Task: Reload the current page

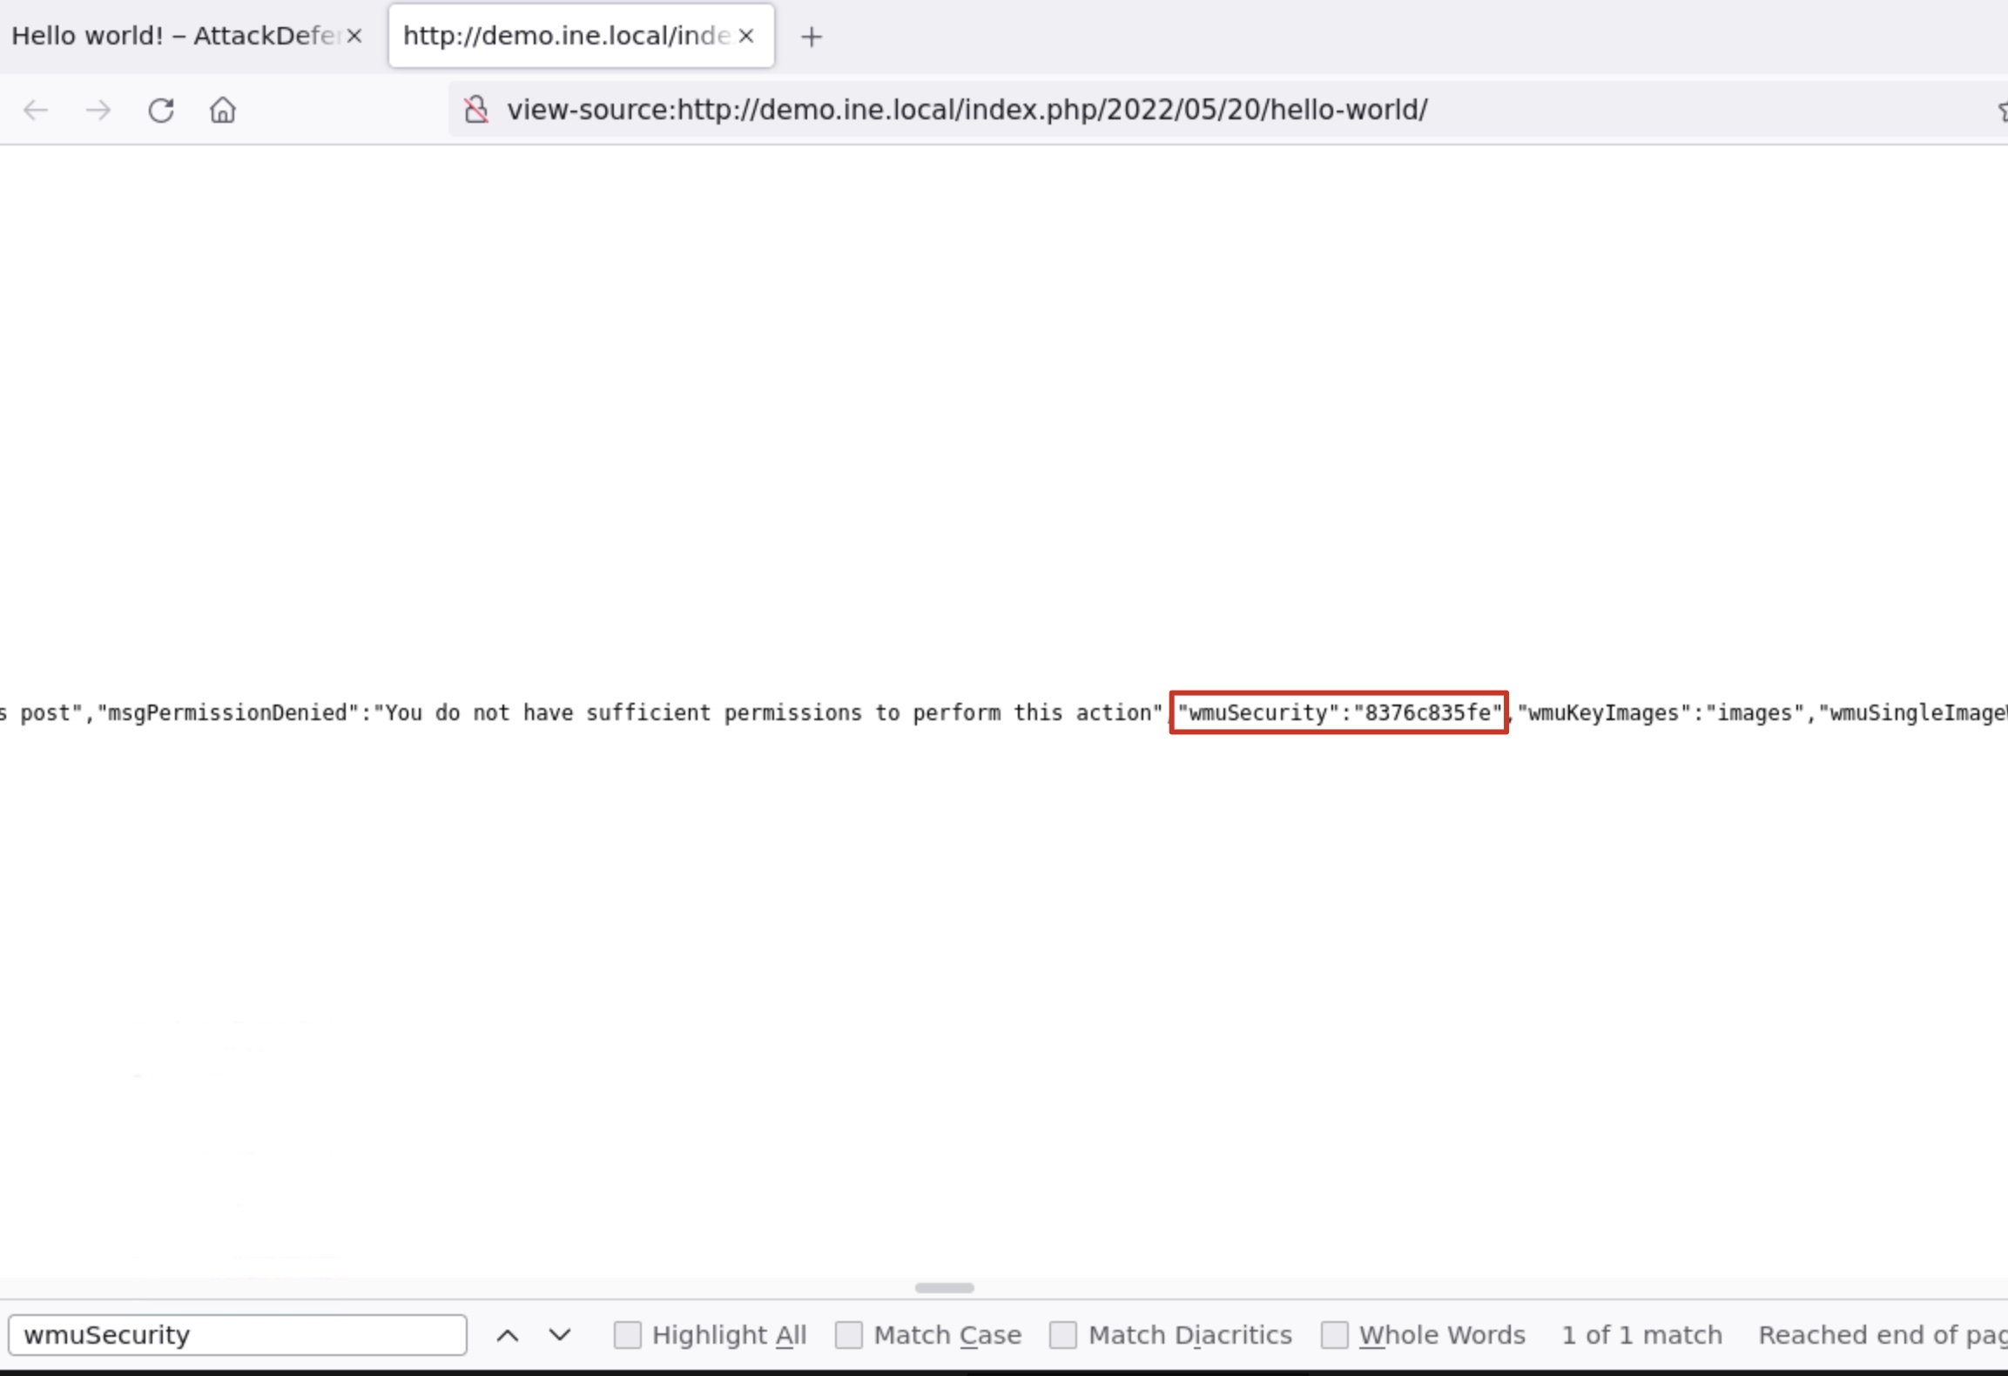Action: point(161,110)
